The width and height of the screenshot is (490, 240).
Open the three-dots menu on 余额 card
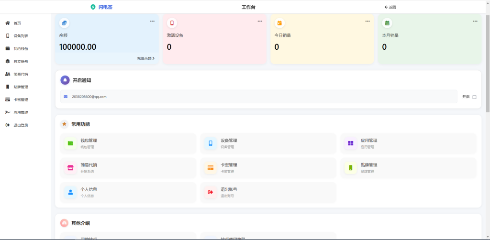coord(152,21)
